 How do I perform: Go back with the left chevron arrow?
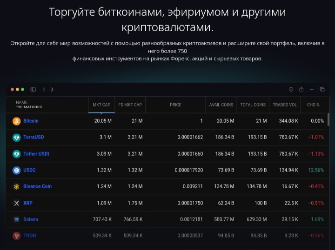44,89
